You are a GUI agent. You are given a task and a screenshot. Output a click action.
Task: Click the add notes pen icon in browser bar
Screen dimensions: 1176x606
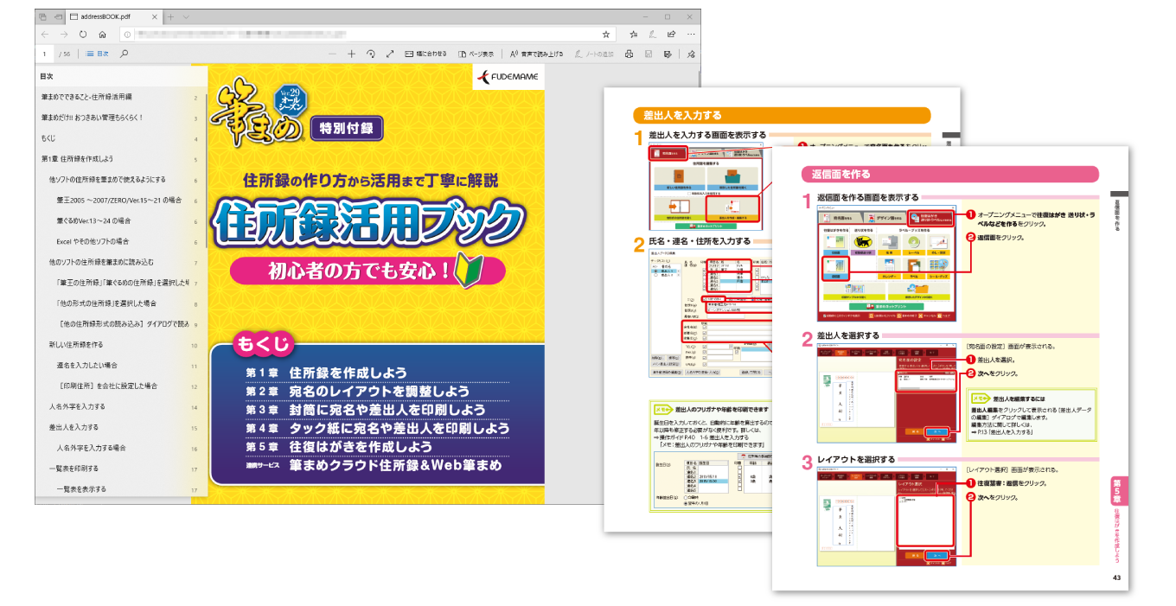[x=652, y=35]
